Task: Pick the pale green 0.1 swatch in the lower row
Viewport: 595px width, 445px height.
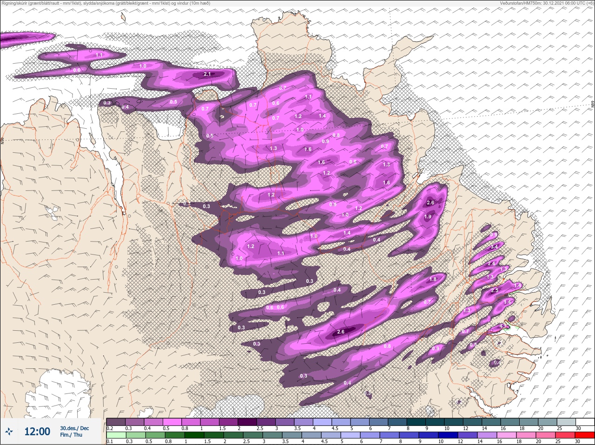Action: (116, 435)
